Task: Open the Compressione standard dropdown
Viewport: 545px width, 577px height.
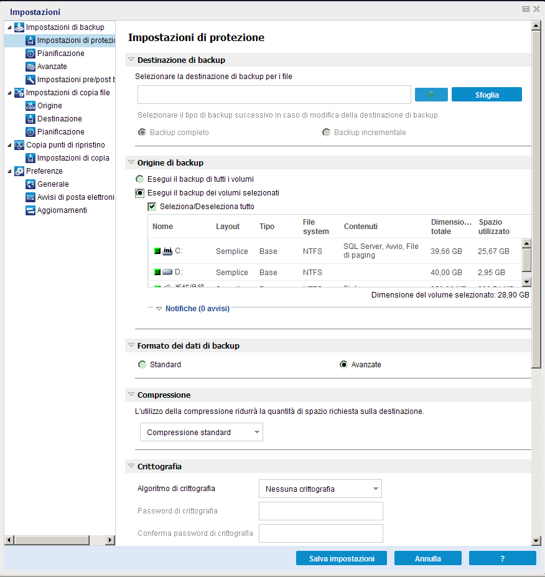Action: pos(201,431)
